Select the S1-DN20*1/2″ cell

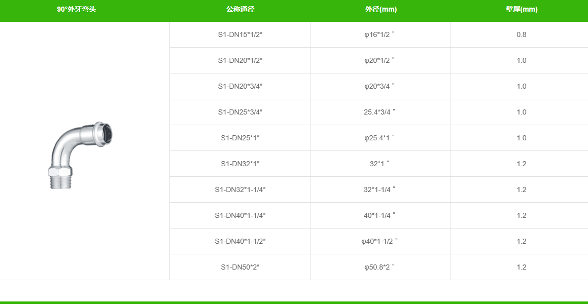[240, 60]
